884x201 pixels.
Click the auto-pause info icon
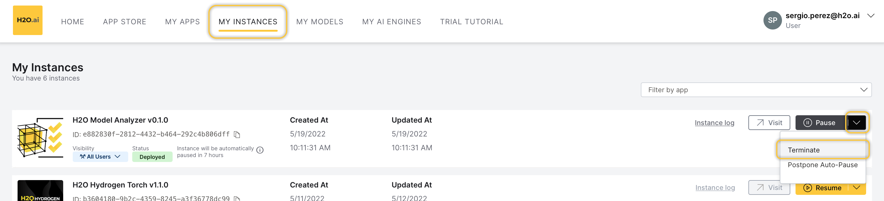[x=260, y=150]
